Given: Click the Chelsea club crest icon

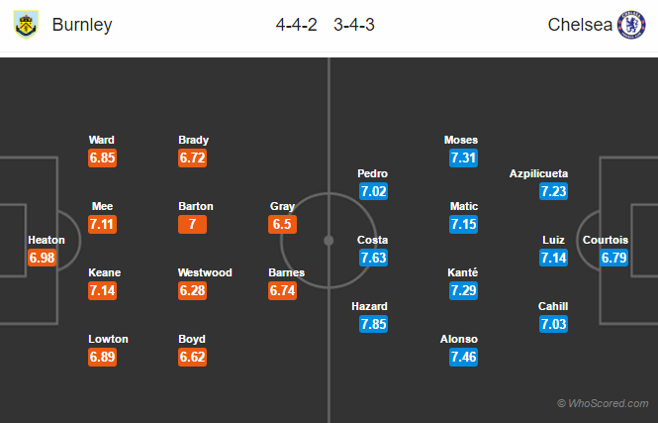Looking at the screenshot, I should [631, 24].
